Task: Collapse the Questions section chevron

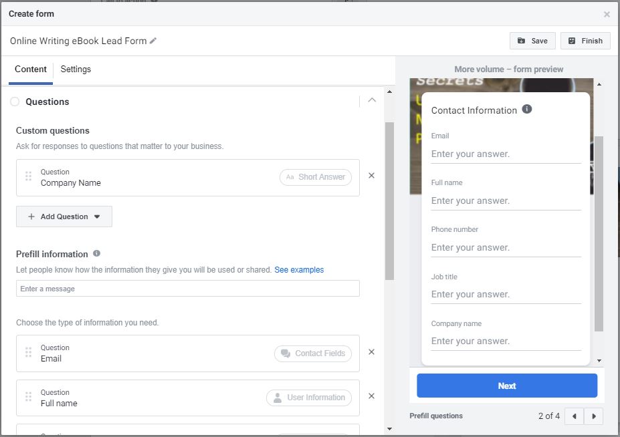Action: coord(372,100)
